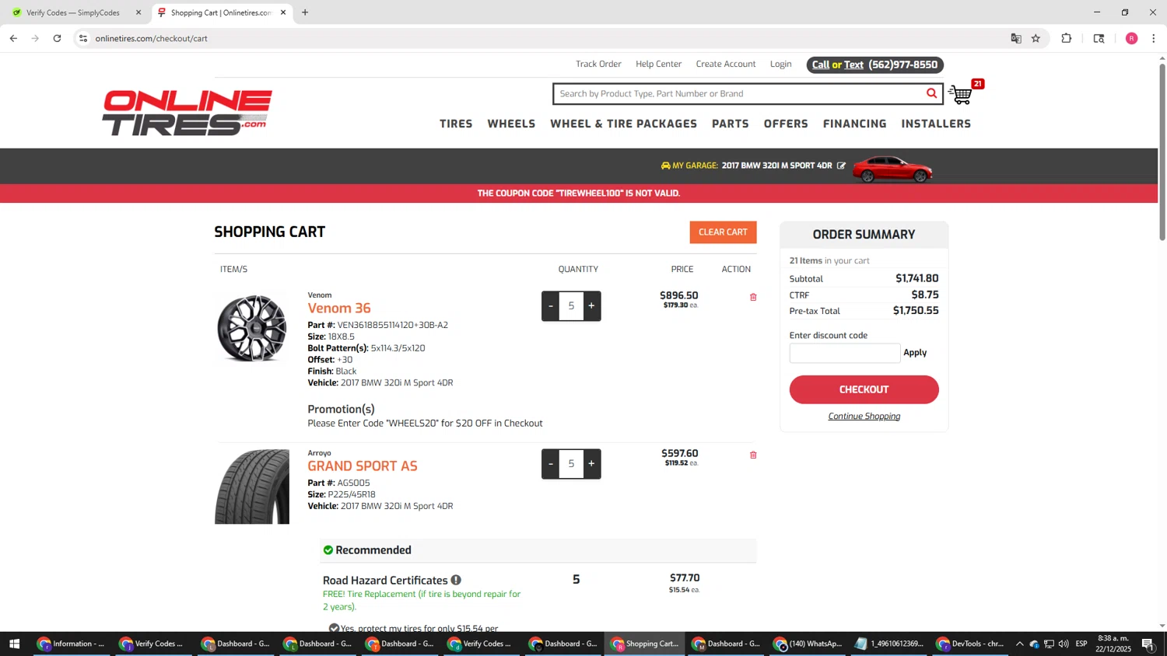Open WHEEL & TIRE PACKAGES menu
Viewport: 1167px width, 656px height.
pos(623,124)
